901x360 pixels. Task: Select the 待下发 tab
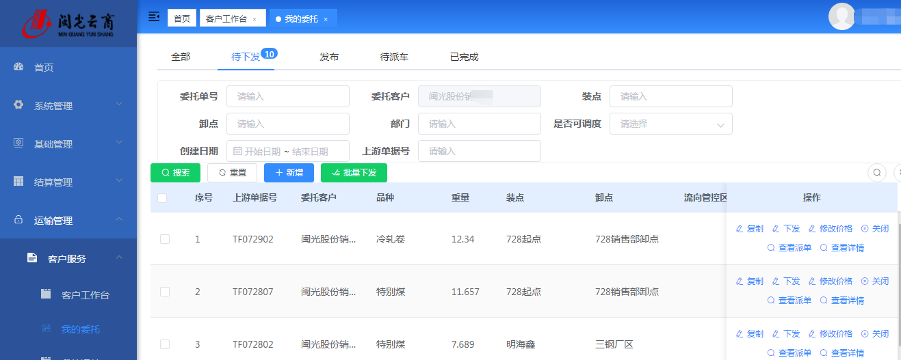pos(246,57)
